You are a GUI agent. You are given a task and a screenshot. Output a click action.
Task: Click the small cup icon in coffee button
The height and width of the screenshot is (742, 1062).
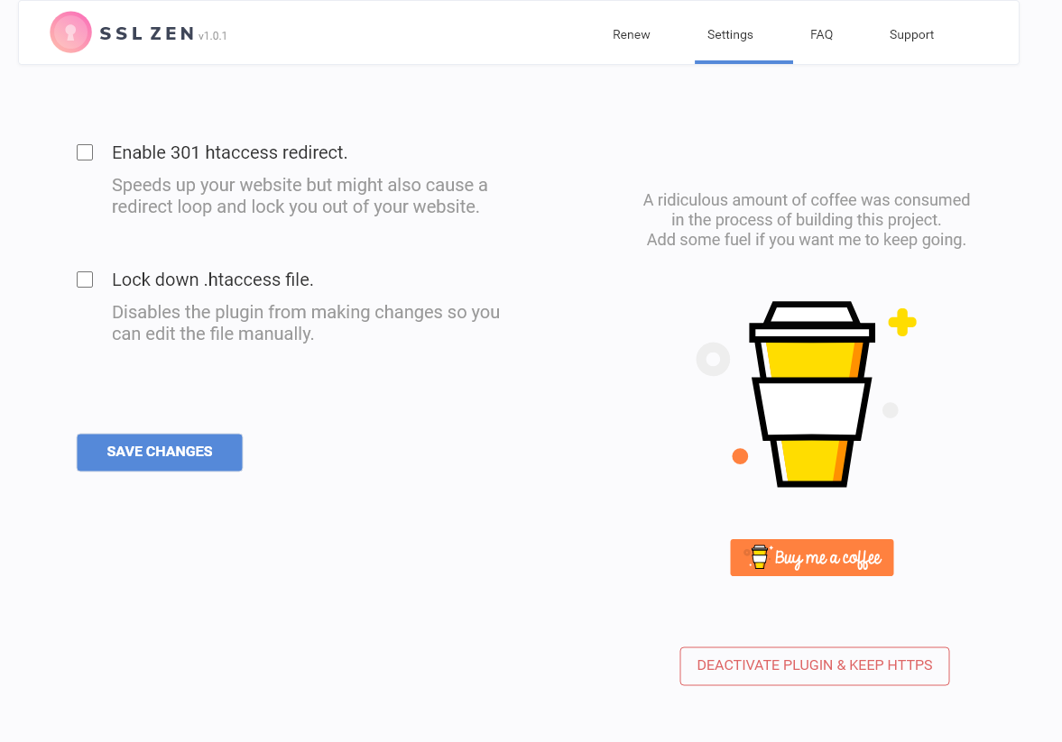point(759,557)
